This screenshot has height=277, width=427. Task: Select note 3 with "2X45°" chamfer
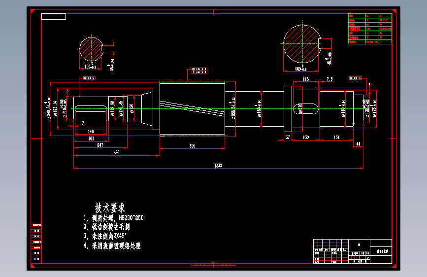(105, 236)
